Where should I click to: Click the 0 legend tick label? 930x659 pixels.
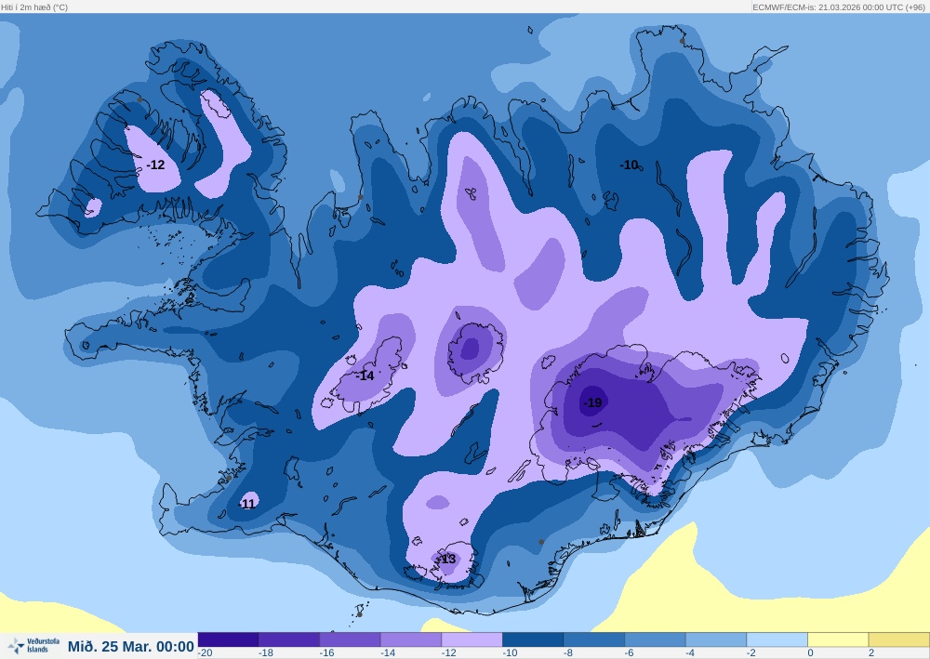tap(810, 652)
